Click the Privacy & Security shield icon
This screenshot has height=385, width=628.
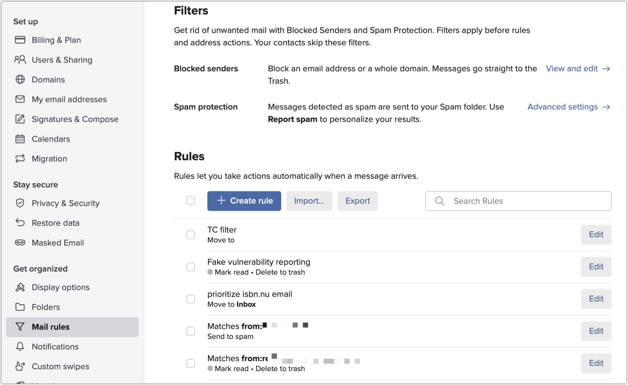[x=20, y=203]
